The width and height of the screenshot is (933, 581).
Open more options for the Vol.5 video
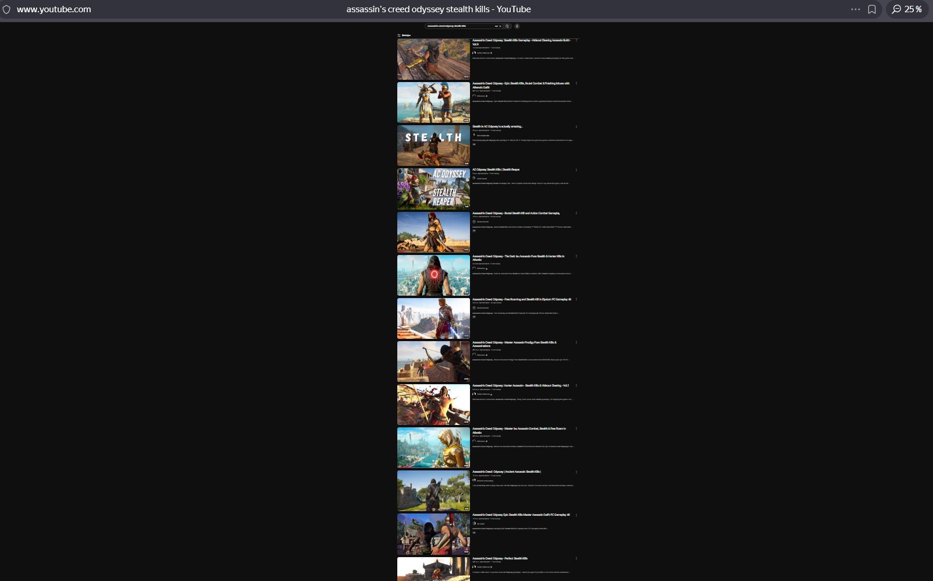click(x=576, y=385)
